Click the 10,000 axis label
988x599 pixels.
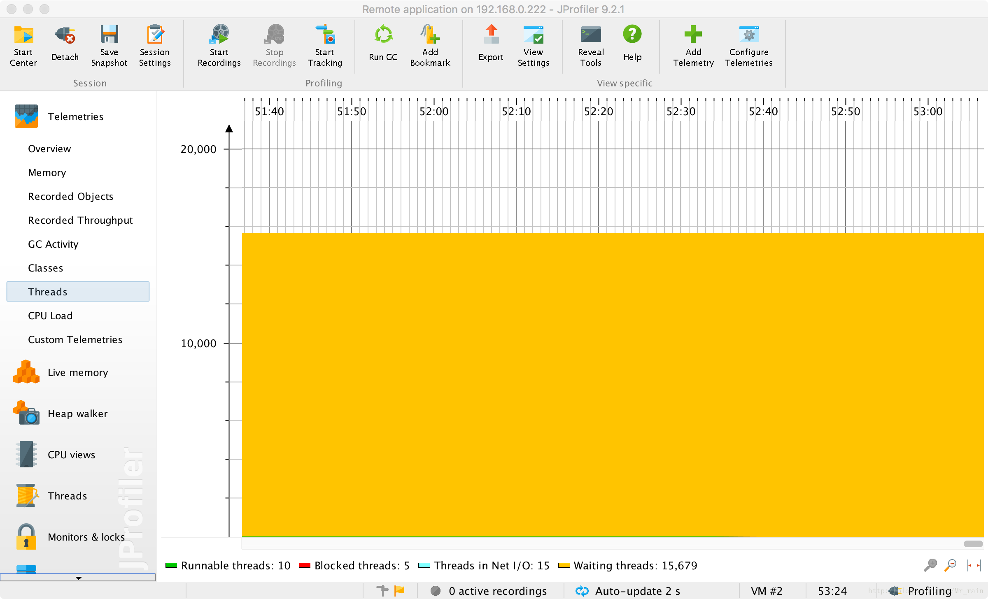[x=198, y=343]
